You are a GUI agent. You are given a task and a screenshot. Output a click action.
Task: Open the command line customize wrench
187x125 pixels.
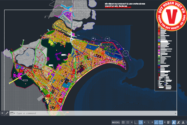pos(7,113)
